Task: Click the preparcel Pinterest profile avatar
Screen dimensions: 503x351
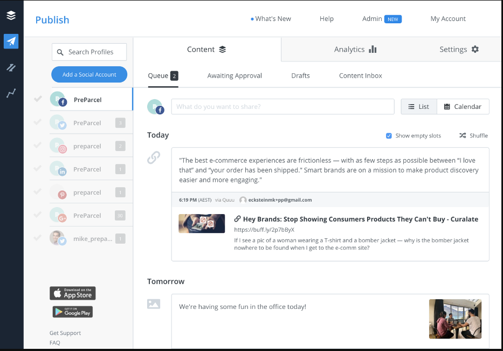Action: (58, 192)
